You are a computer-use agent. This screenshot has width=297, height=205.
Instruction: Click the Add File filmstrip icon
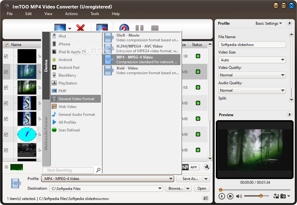(x=60, y=28)
